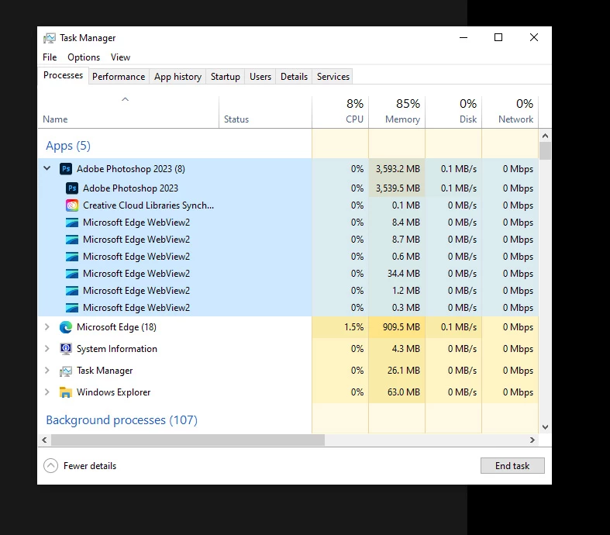Maximize the Task Manager window
This screenshot has width=610, height=535.
tap(498, 37)
